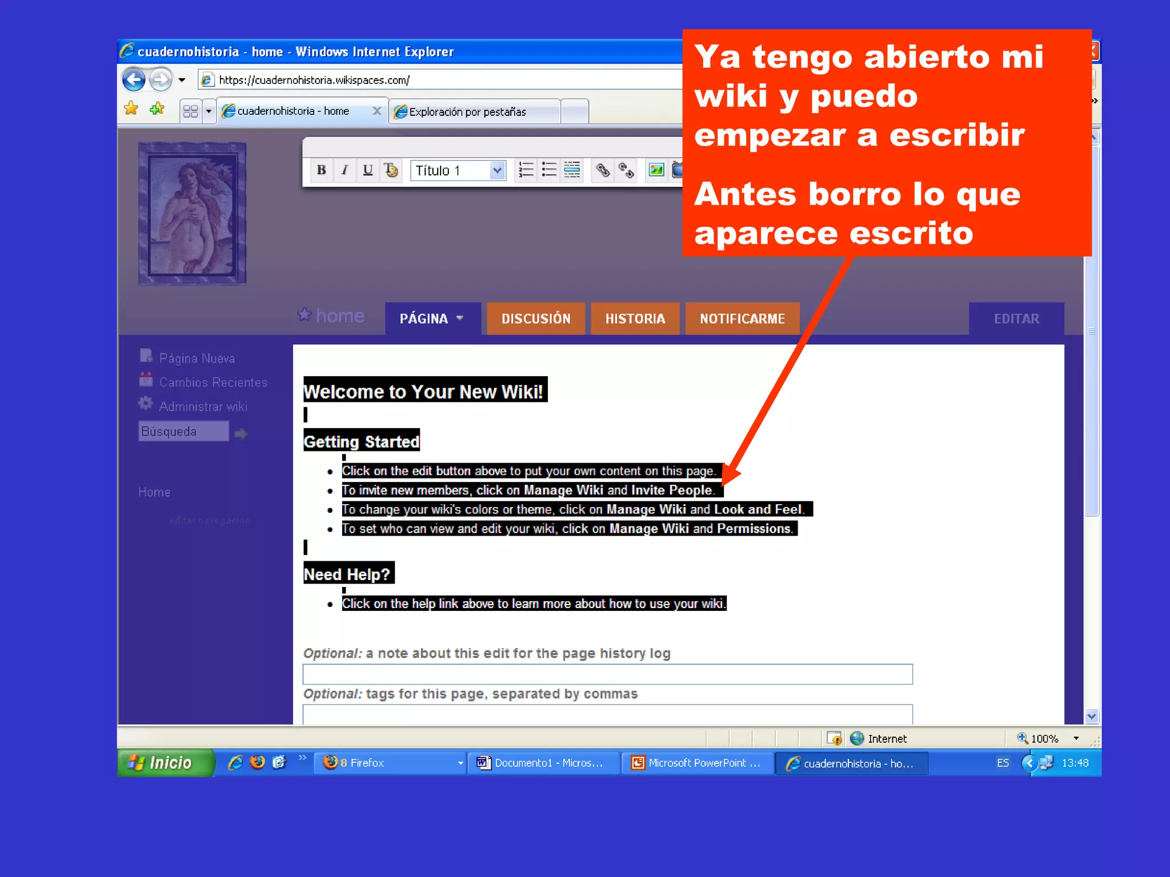Toggle italic formatting in wiki editor
This screenshot has height=877, width=1170.
point(344,170)
